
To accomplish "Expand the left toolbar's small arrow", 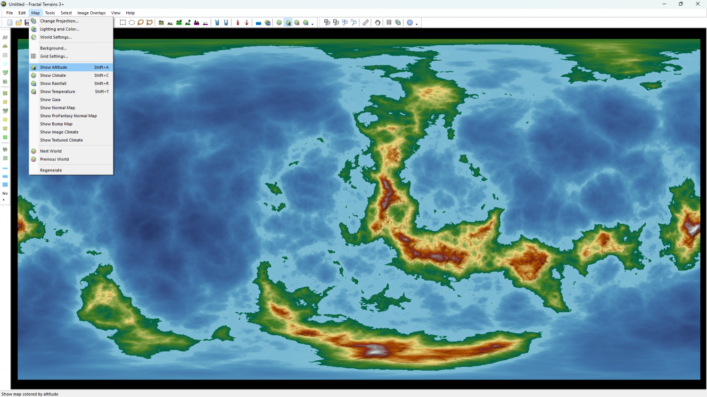I will point(4,200).
